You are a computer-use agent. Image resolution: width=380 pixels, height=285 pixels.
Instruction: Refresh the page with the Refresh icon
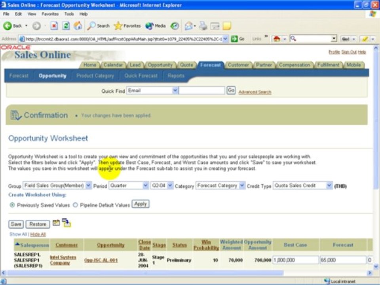coord(66,26)
